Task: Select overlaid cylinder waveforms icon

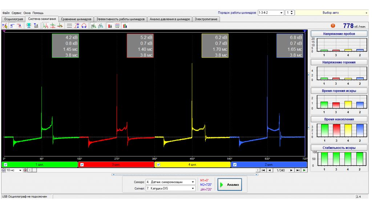Action: tap(60, 26)
